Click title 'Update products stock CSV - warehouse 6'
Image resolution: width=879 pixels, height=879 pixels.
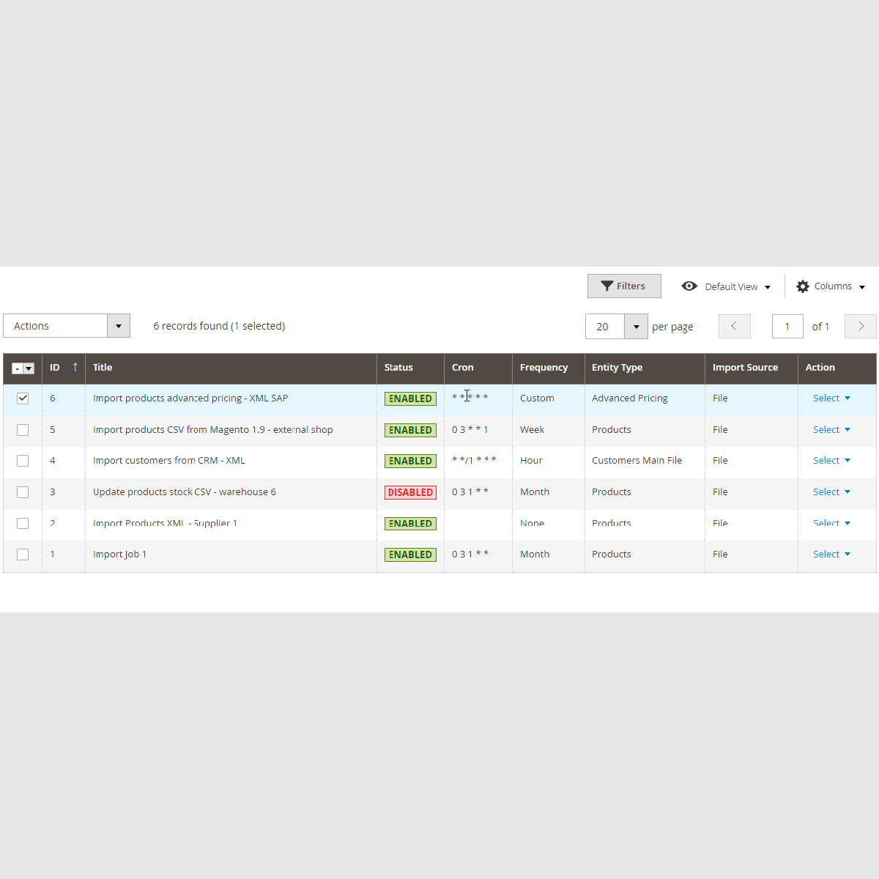click(x=185, y=492)
